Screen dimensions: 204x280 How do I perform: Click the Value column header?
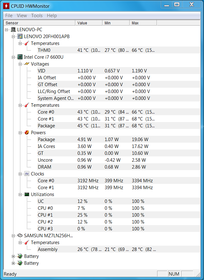pyautogui.click(x=89, y=23)
